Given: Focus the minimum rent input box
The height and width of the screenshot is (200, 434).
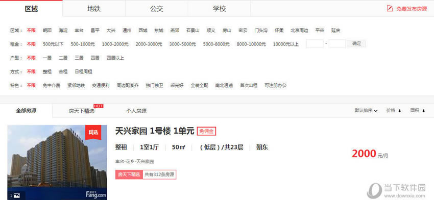Looking at the screenshot, I should click(315, 44).
